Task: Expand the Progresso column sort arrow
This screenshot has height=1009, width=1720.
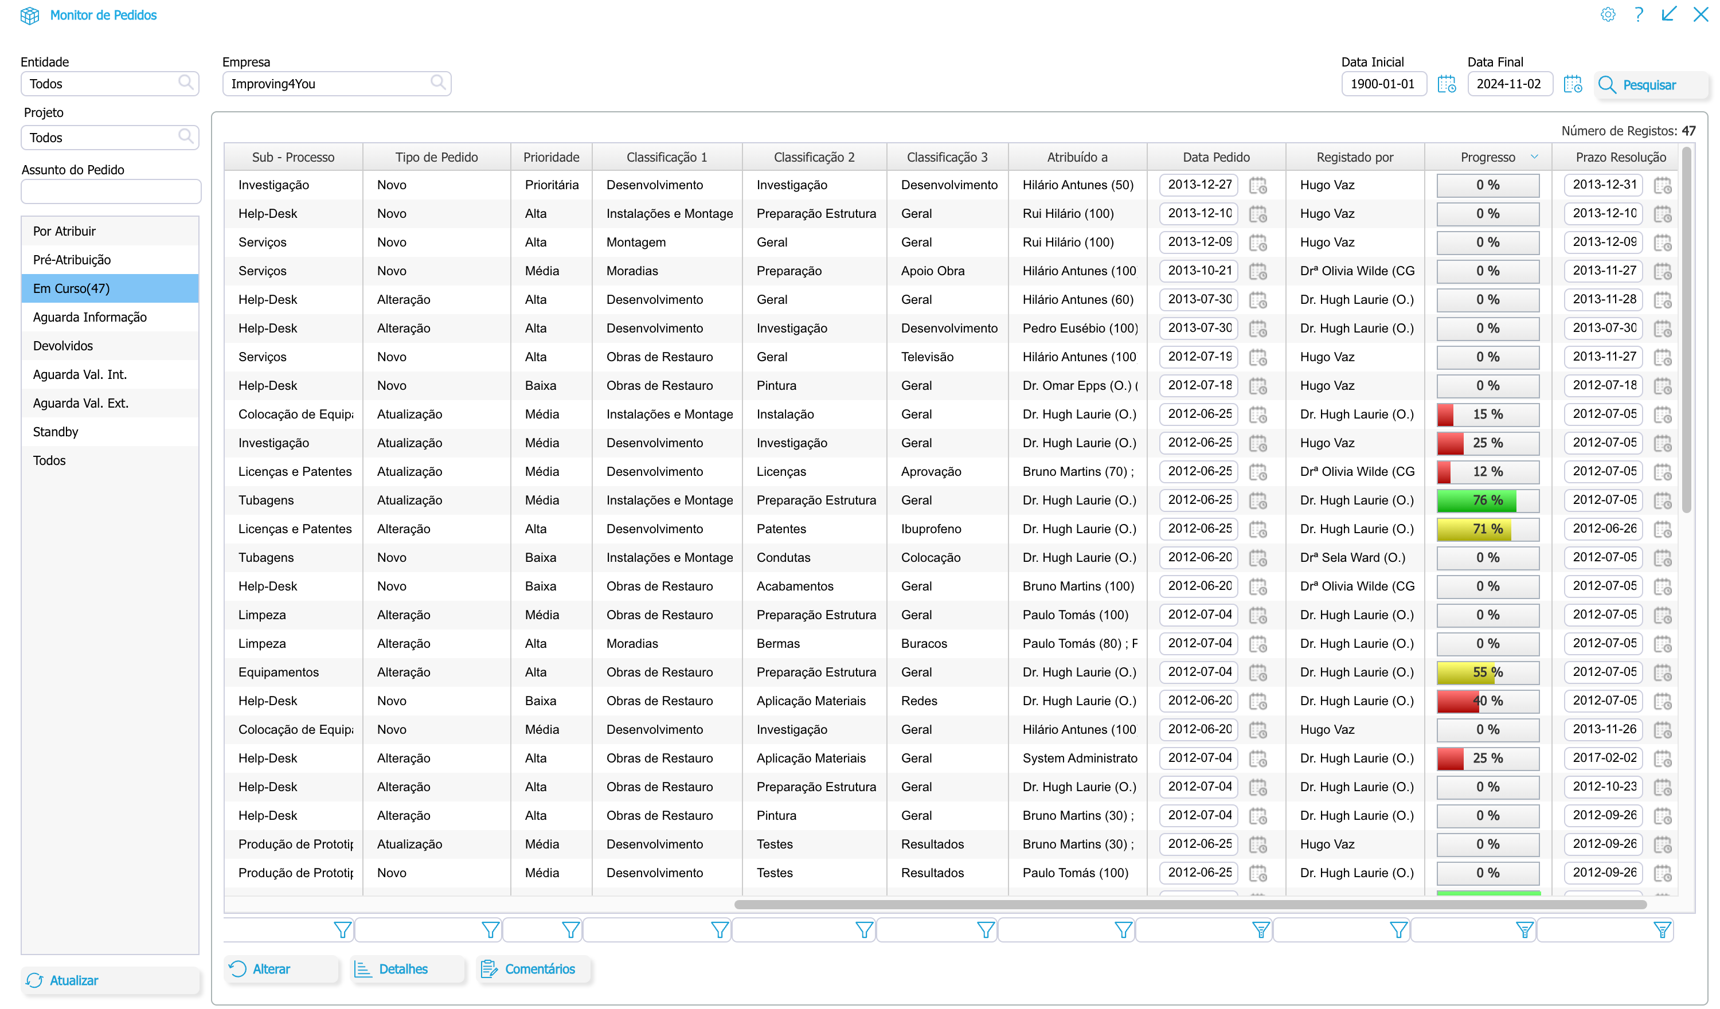Action: [1534, 157]
